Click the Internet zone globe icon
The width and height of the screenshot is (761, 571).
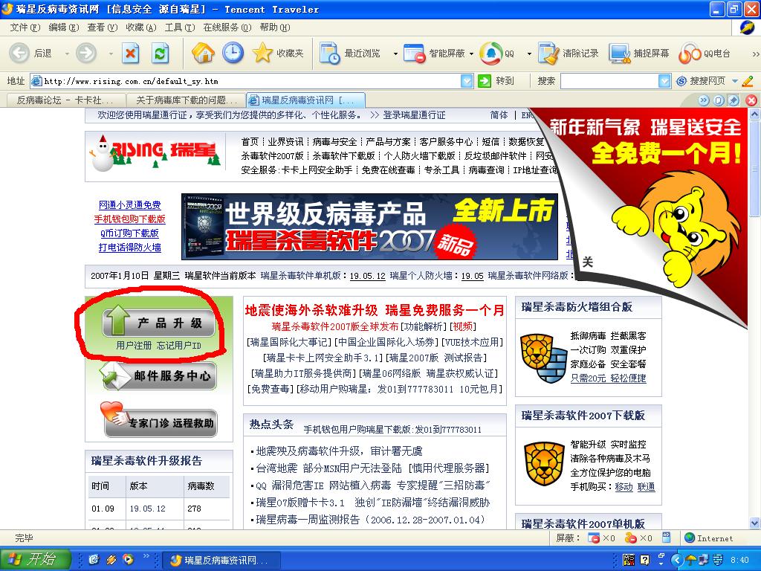[689, 538]
